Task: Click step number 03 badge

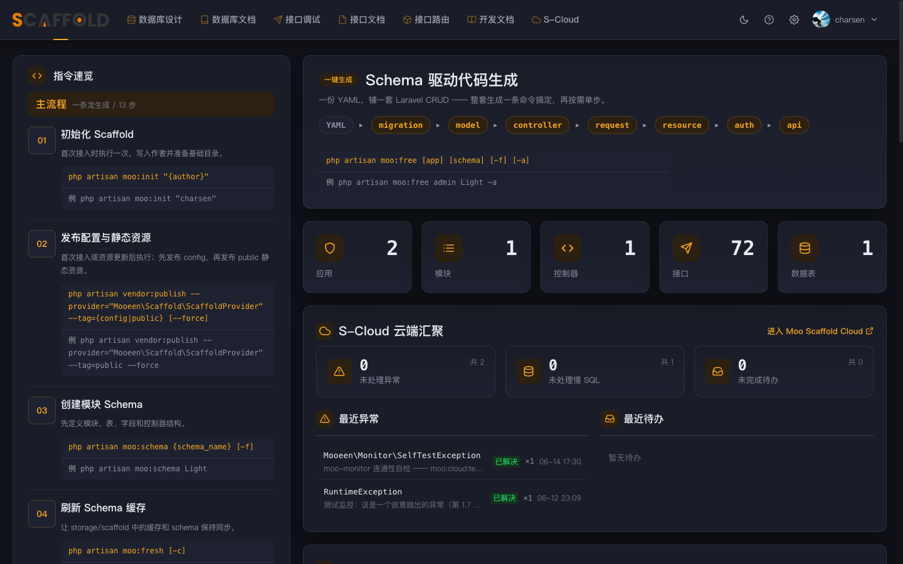Action: point(42,410)
